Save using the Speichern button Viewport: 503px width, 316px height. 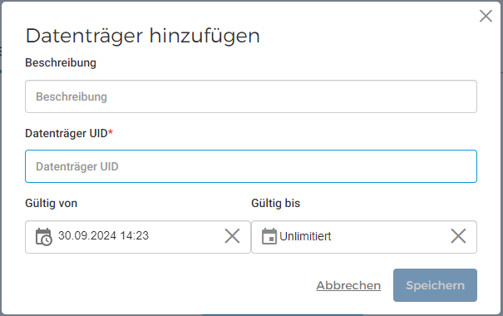tap(435, 285)
